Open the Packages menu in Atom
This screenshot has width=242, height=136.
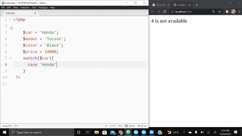43,8
